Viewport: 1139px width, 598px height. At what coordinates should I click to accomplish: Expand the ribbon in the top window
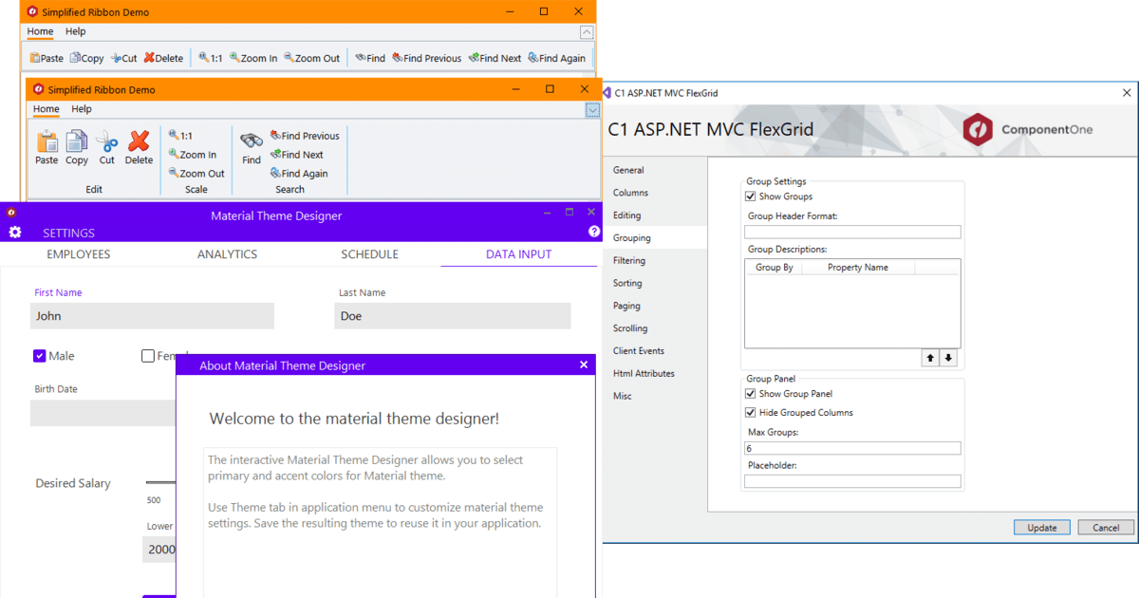click(587, 32)
